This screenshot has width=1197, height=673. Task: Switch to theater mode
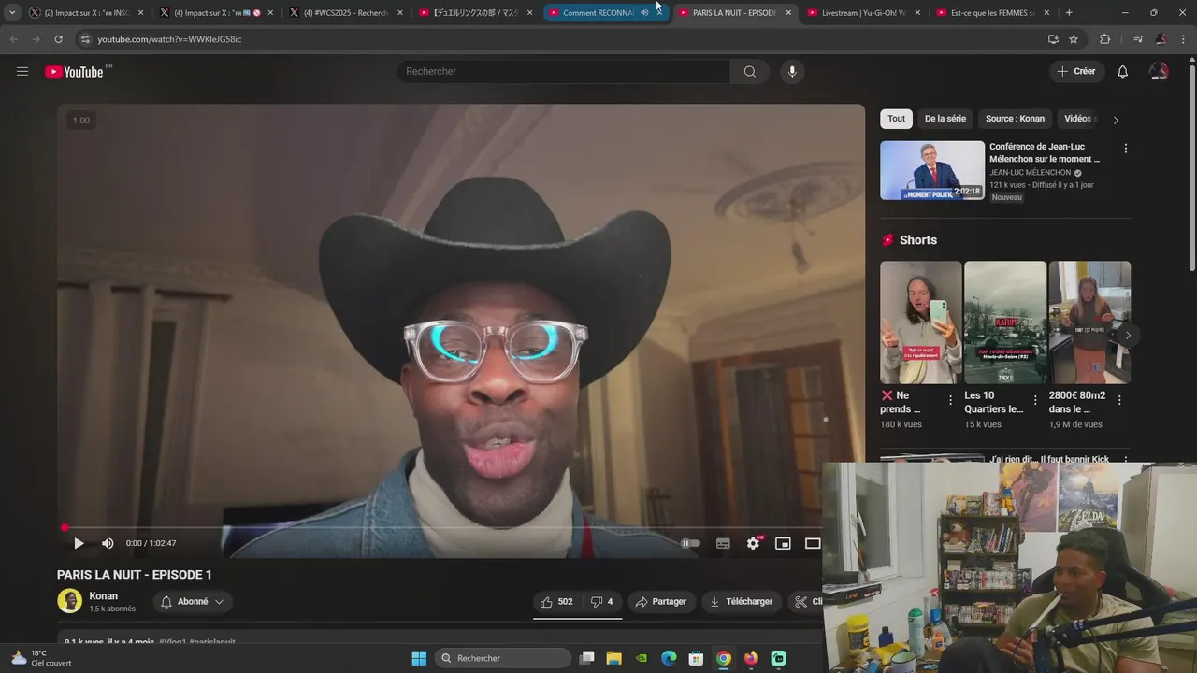(x=813, y=543)
